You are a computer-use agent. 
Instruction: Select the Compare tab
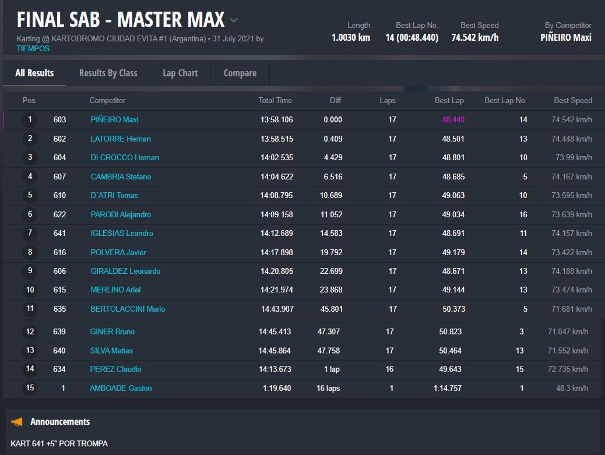(x=240, y=73)
